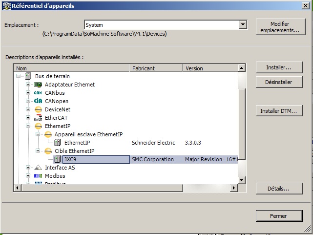
Task: Click the JXC9 device icon
Action: click(57, 159)
